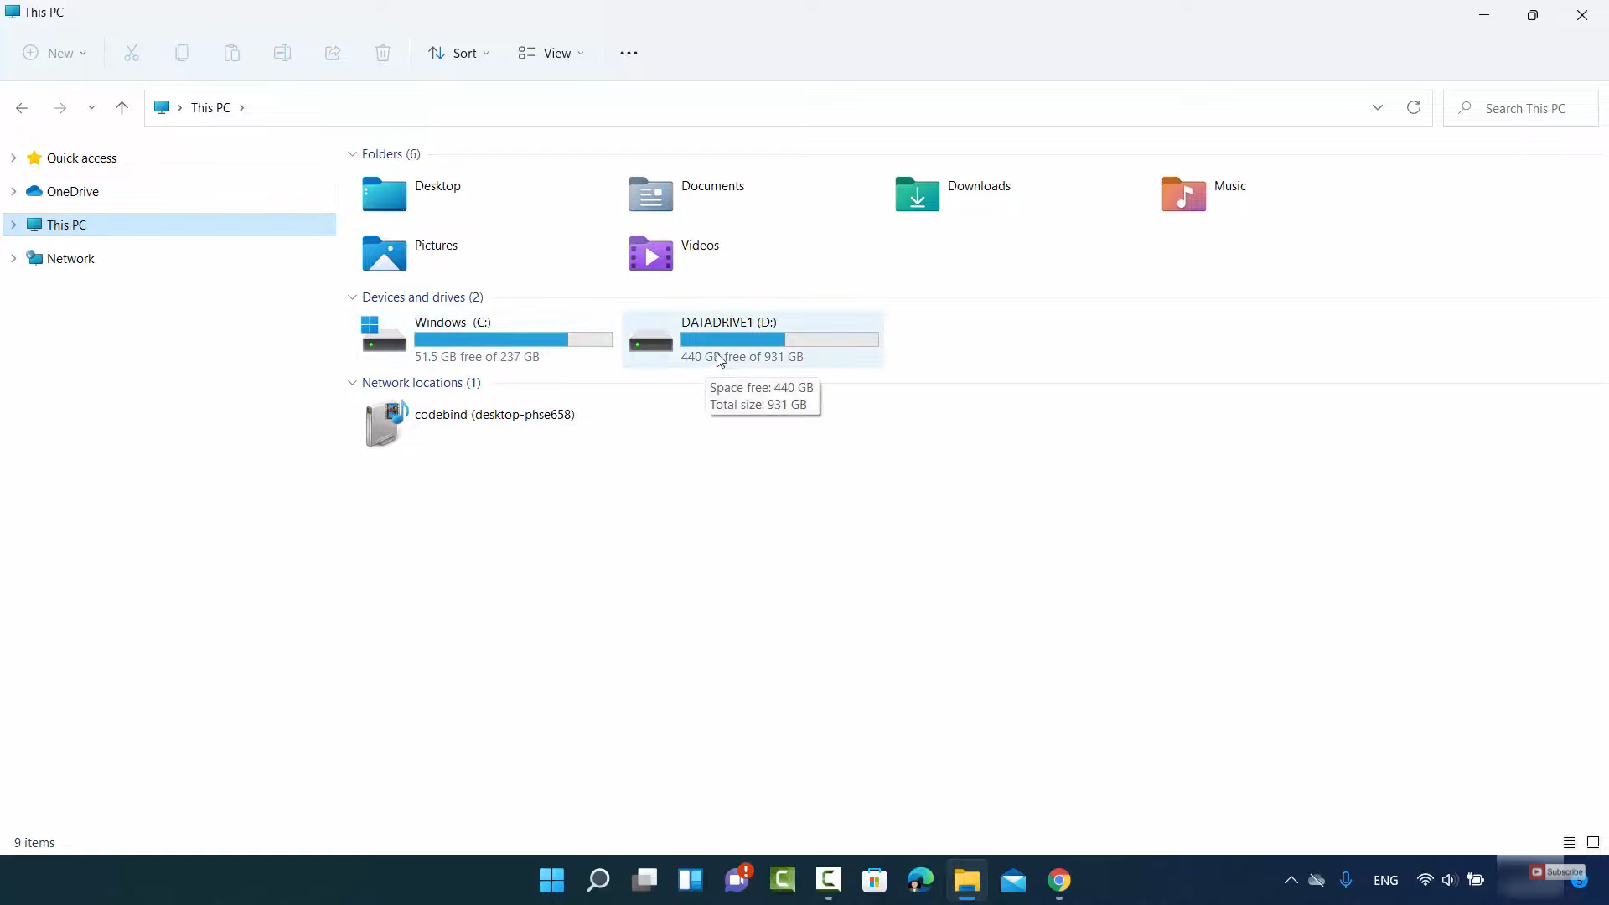The height and width of the screenshot is (905, 1609).
Task: Open the Videos folder icon
Action: click(650, 254)
